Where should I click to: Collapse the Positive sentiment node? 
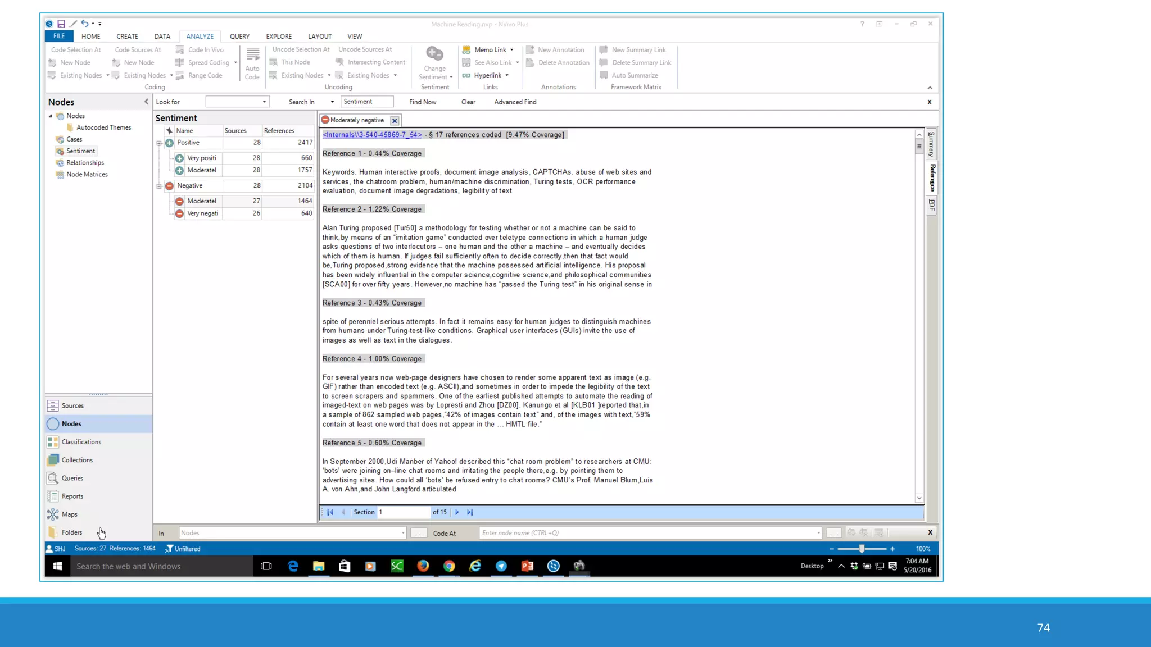click(x=159, y=143)
